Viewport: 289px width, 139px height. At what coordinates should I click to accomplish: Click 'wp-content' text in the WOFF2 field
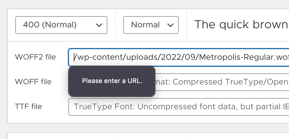click(x=100, y=57)
